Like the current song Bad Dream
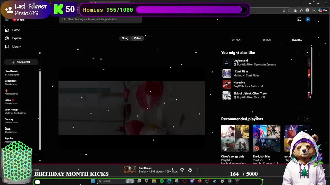 click(190, 170)
